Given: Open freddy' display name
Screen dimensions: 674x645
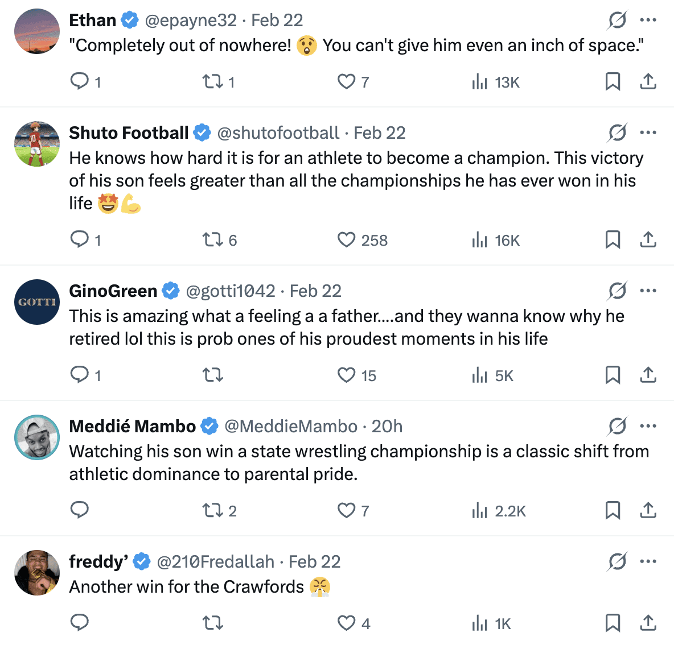Looking at the screenshot, I should coord(98,561).
